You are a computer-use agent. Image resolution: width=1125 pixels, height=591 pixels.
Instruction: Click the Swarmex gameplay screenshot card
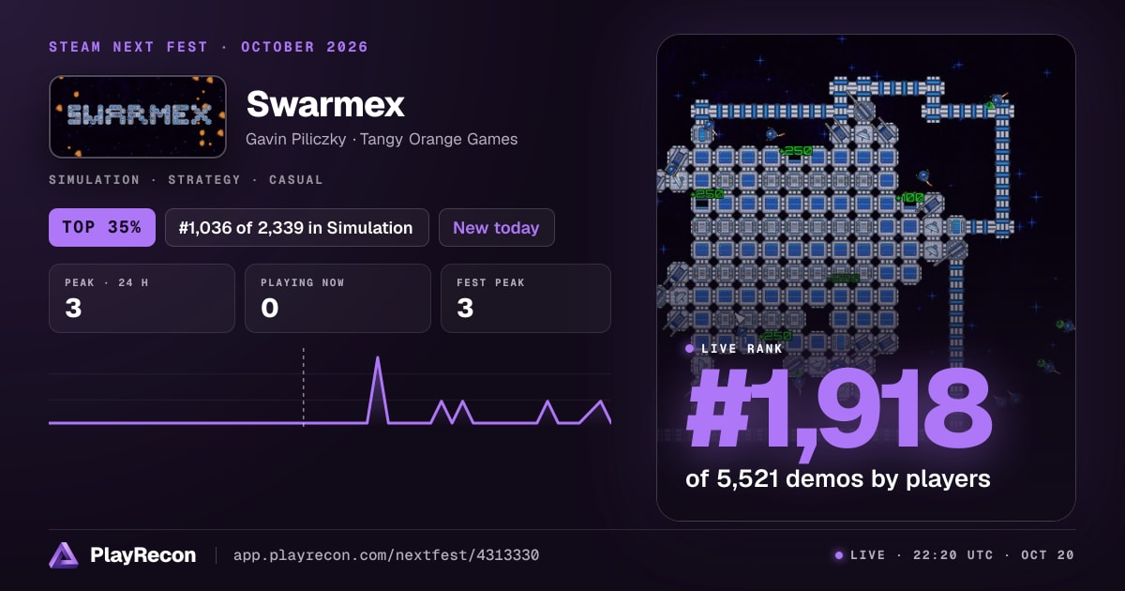tap(865, 278)
